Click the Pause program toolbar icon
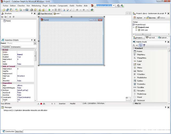 tap(56, 10)
